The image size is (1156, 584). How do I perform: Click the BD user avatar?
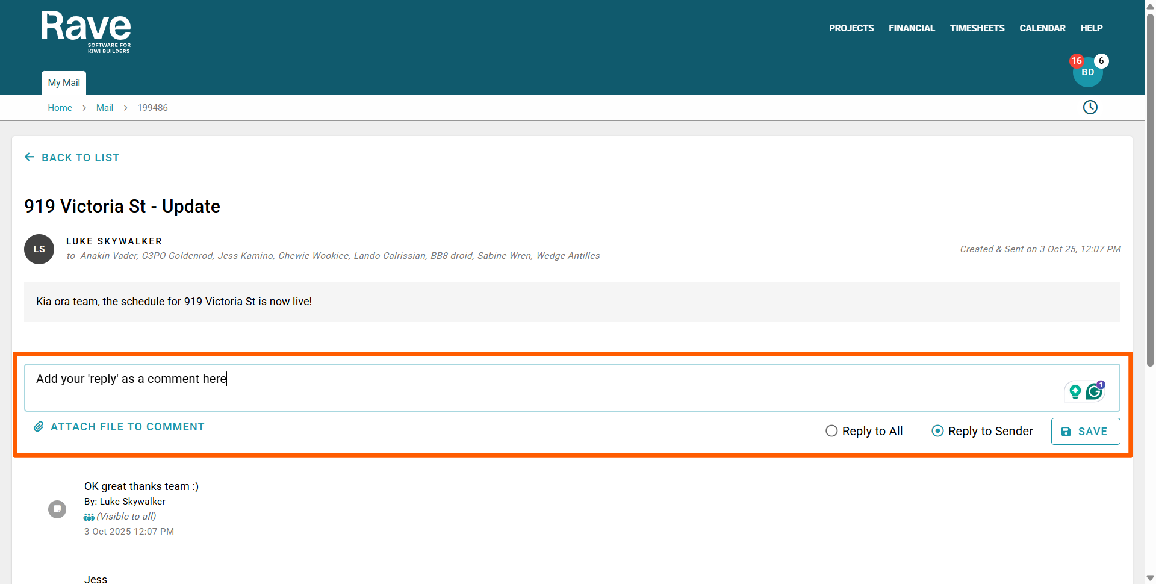tap(1087, 73)
